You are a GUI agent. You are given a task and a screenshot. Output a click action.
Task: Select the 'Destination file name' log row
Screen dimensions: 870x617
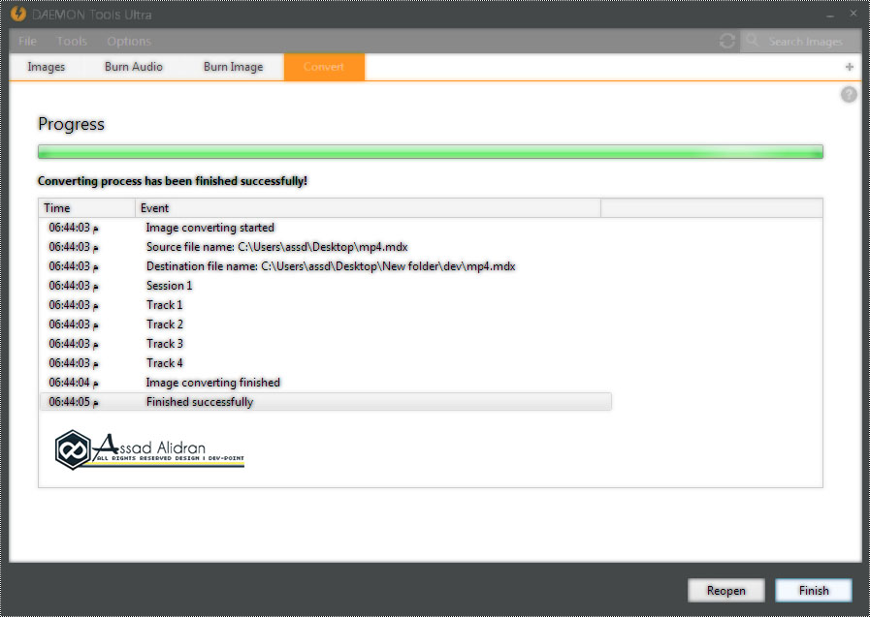coord(326,266)
